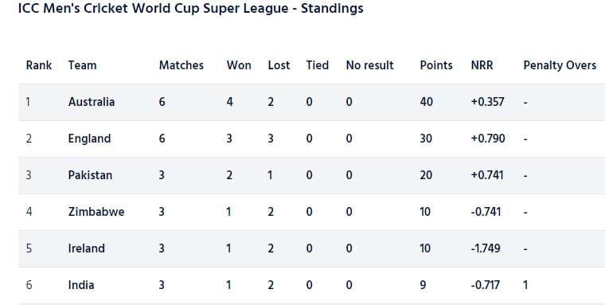Viewport: 605px width, 305px height.
Task: Click the NRR column header
Action: [482, 65]
